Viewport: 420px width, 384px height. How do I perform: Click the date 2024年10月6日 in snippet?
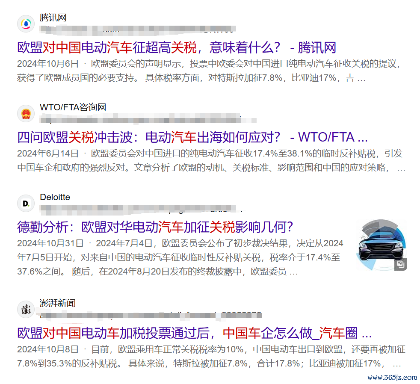pos(47,64)
